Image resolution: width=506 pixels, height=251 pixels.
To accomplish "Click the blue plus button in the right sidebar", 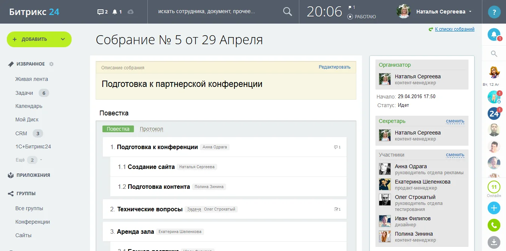I will (x=494, y=208).
